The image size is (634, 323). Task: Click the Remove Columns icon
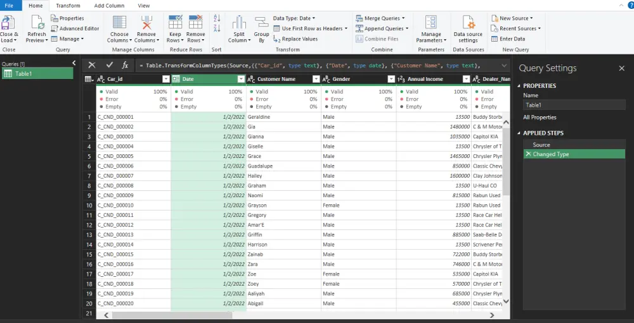point(146,23)
